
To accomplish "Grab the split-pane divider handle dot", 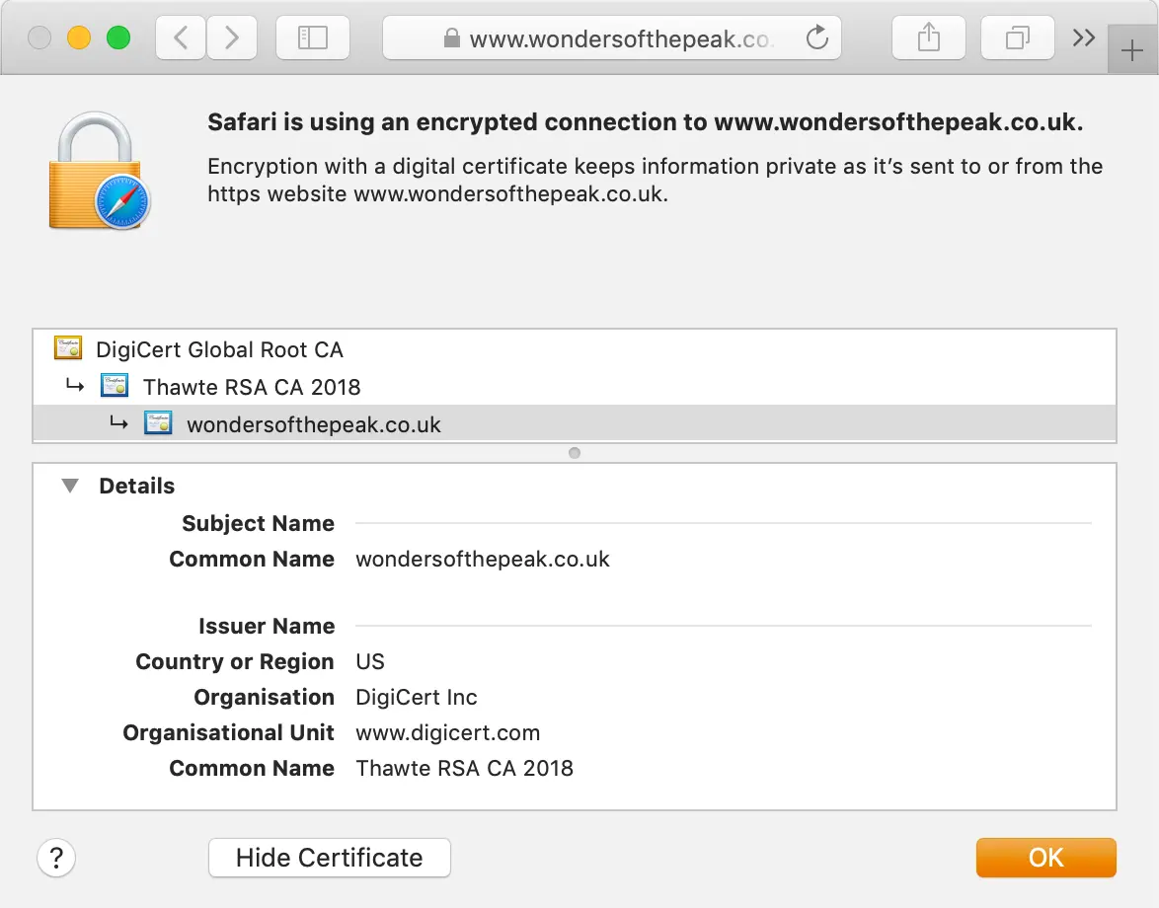I will click(575, 453).
